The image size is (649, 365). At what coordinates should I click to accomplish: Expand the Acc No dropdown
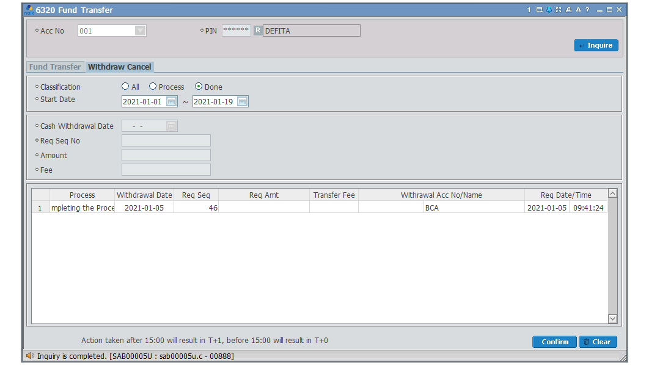tap(140, 31)
